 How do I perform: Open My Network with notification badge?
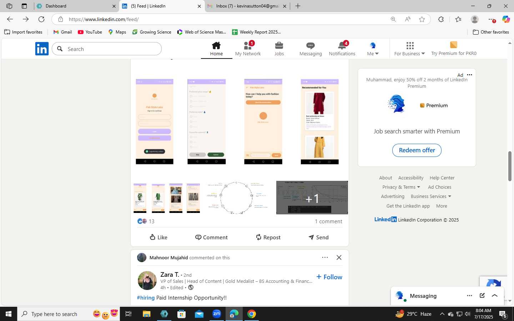(x=248, y=49)
